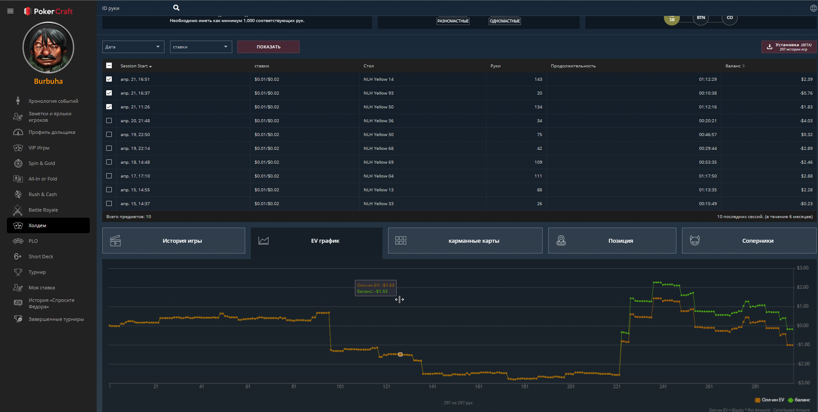Toggle the select-all sessions checkbox
The image size is (818, 412).
point(109,66)
